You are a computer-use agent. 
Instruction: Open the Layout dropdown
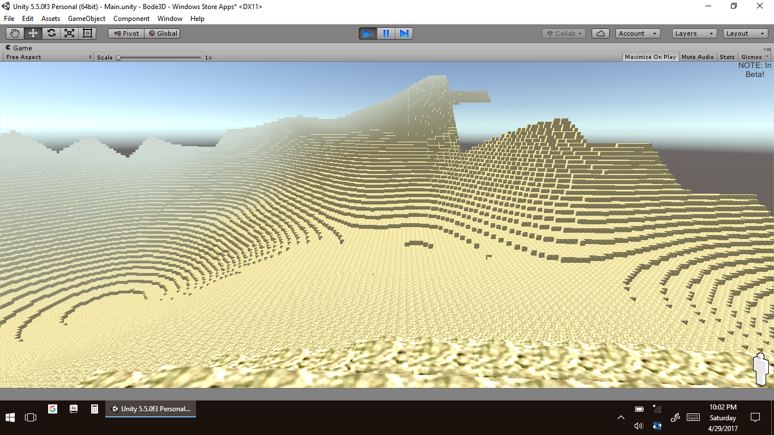tap(745, 33)
